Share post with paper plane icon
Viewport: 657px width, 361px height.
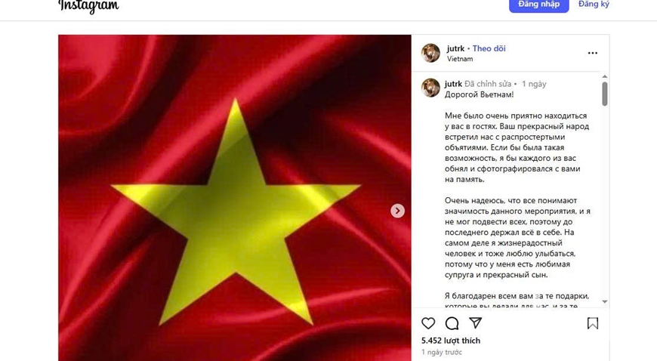(476, 322)
